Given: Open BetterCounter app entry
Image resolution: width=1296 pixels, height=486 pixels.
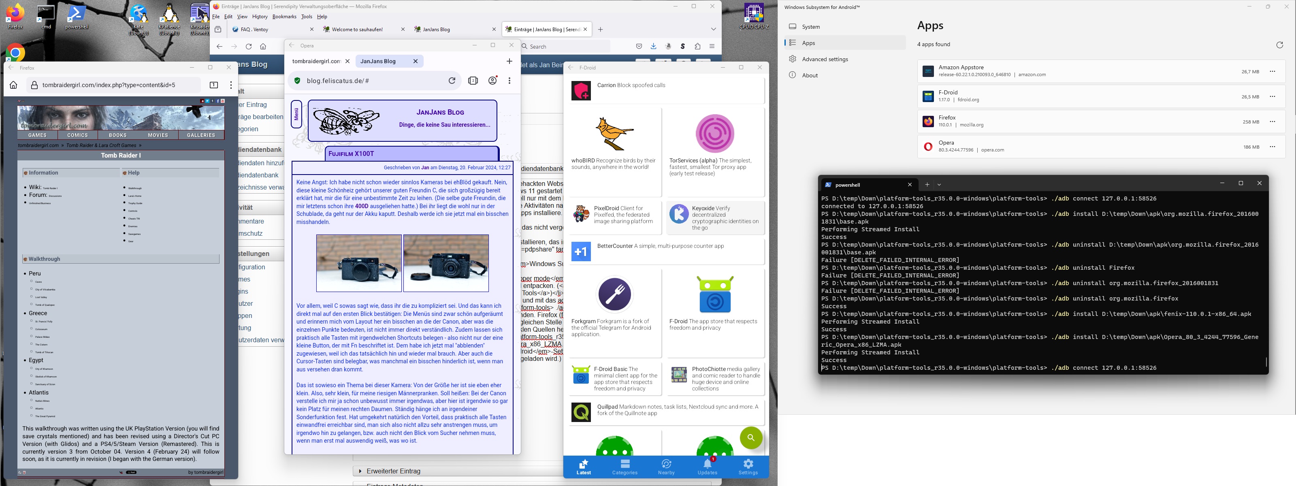Looking at the screenshot, I should click(667, 252).
